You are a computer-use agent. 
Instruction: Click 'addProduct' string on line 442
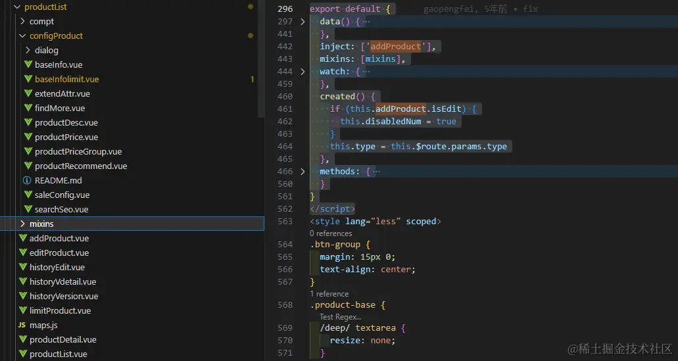(396, 46)
